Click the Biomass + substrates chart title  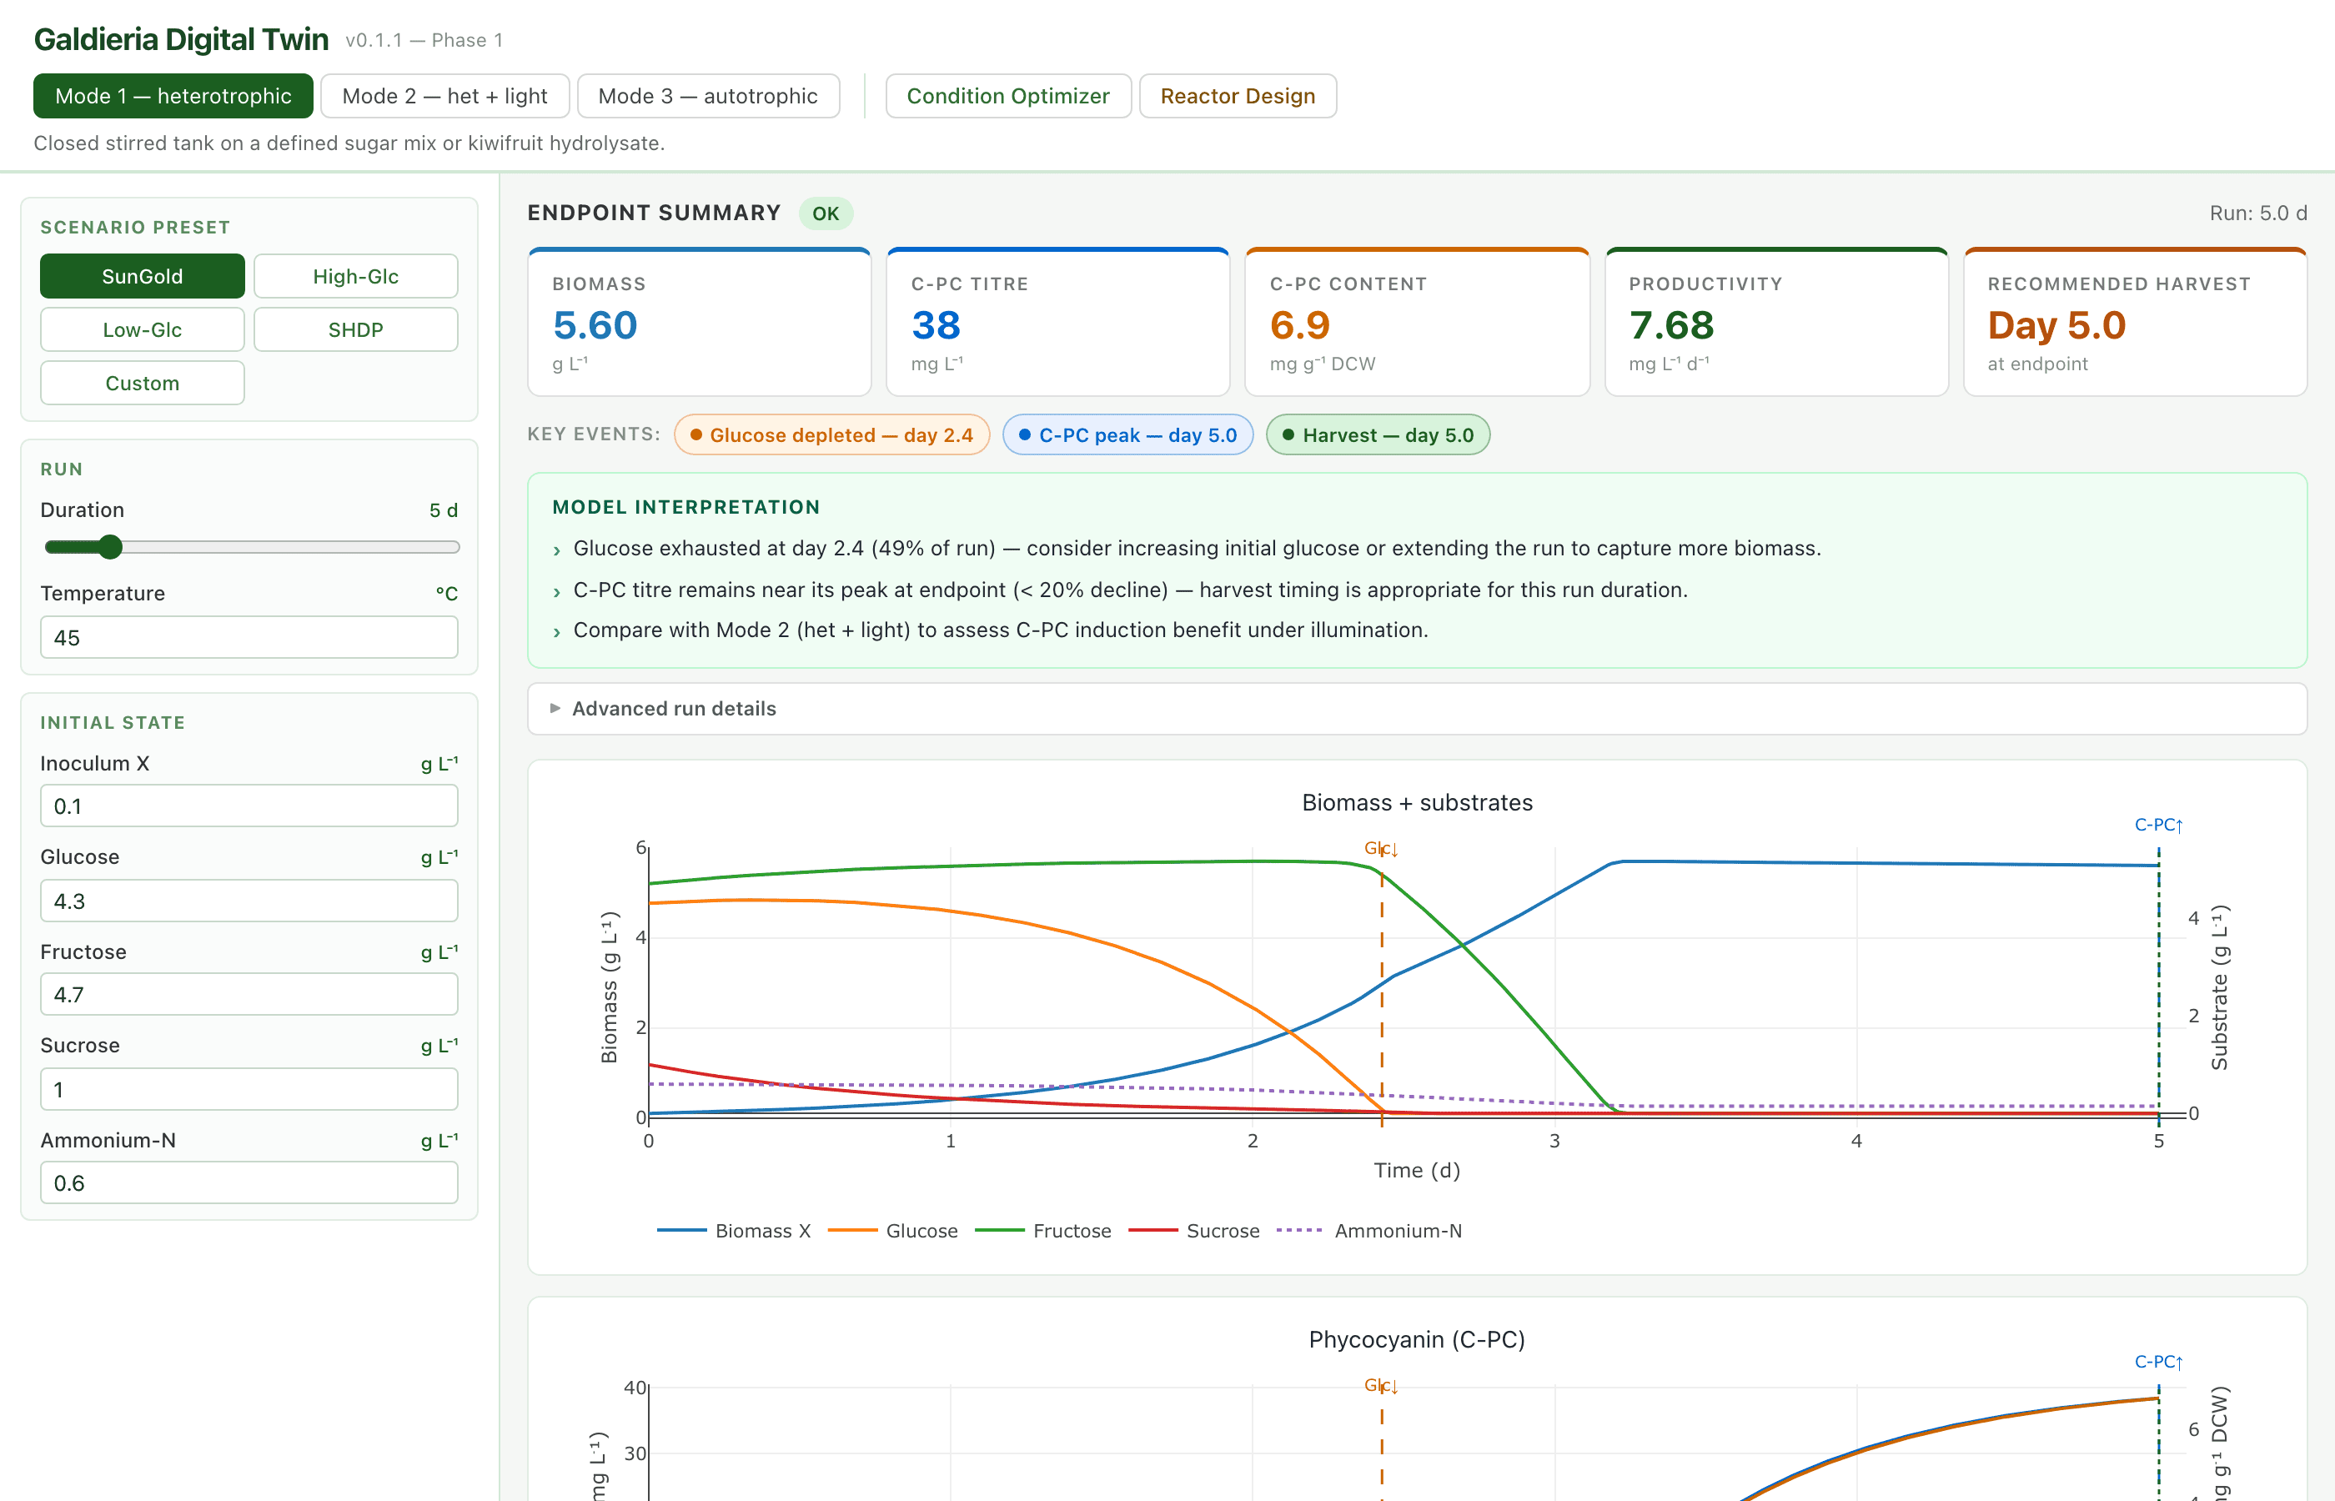pos(1417,802)
